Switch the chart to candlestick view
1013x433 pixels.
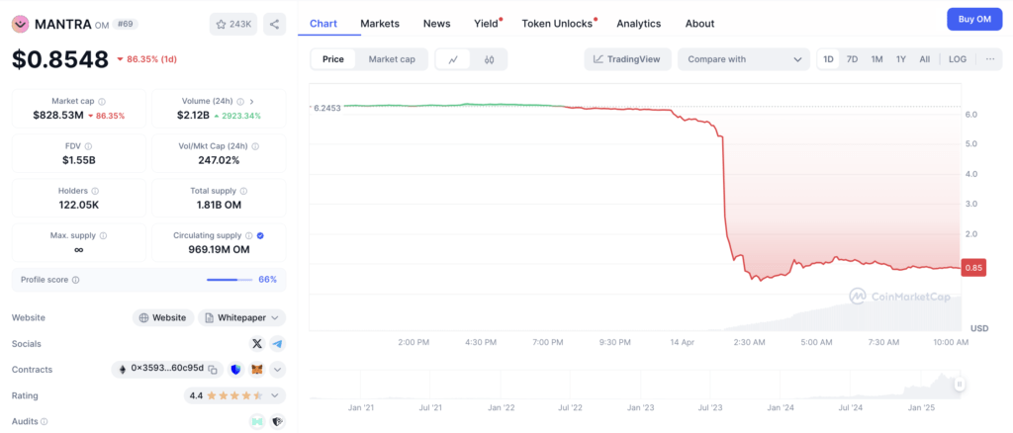[489, 59]
